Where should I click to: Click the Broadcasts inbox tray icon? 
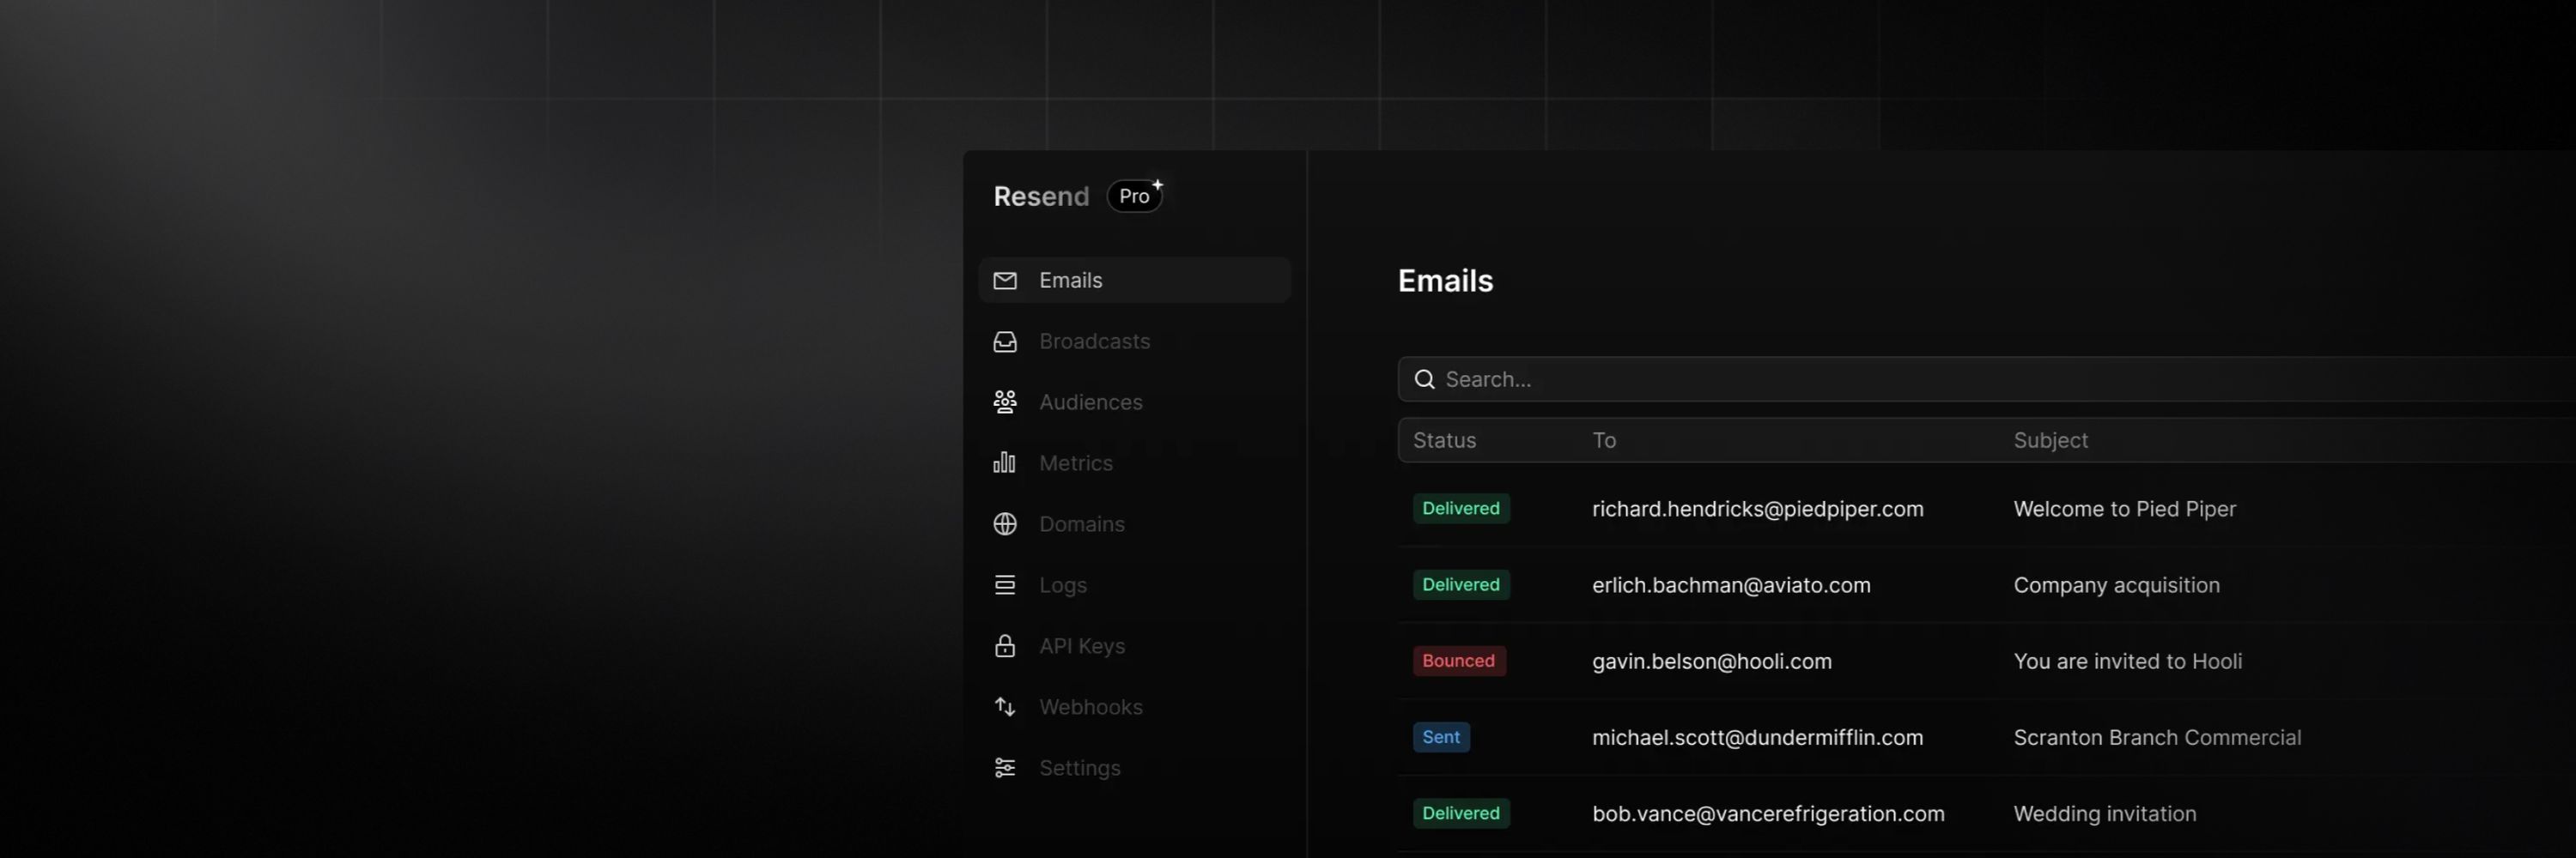click(1005, 341)
